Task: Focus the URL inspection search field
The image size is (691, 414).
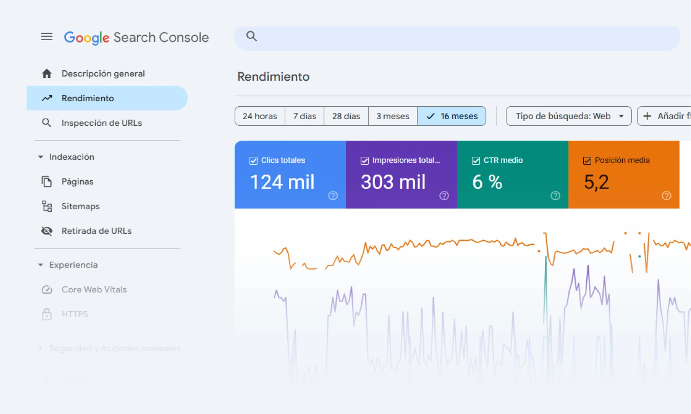Action: coord(457,38)
